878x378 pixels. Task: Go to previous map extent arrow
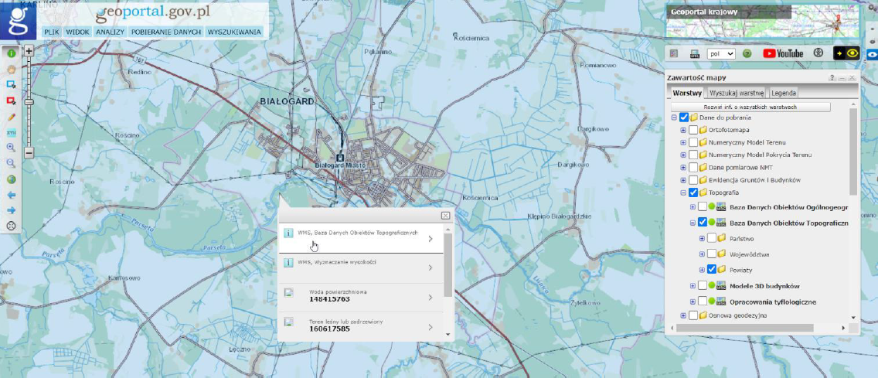(x=12, y=195)
